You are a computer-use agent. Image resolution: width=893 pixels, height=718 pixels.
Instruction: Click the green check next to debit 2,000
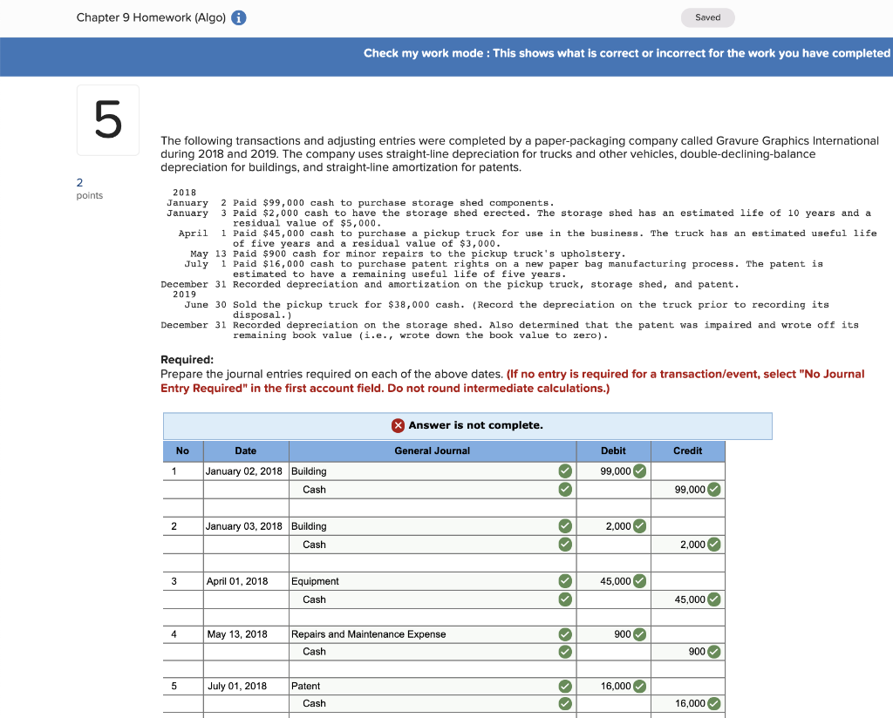639,526
